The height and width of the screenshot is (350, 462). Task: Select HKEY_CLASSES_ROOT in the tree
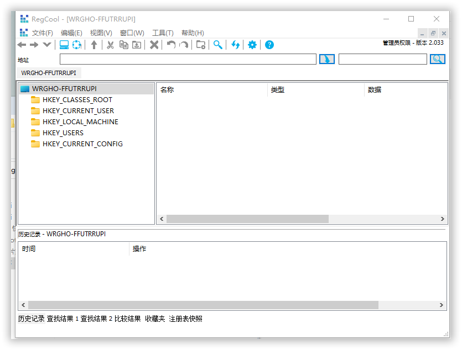coord(77,100)
